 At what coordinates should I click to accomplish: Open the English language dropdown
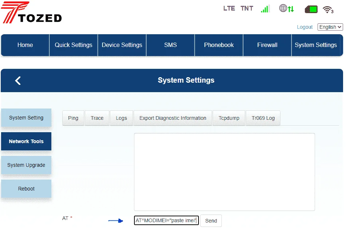(330, 27)
